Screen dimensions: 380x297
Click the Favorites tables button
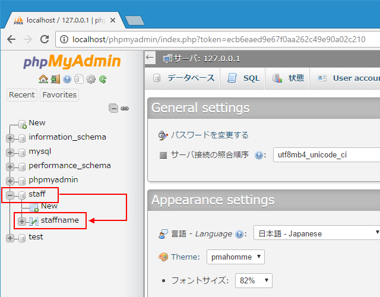(59, 95)
